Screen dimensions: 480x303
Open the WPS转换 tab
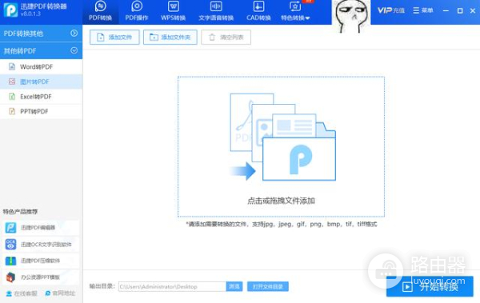(173, 12)
